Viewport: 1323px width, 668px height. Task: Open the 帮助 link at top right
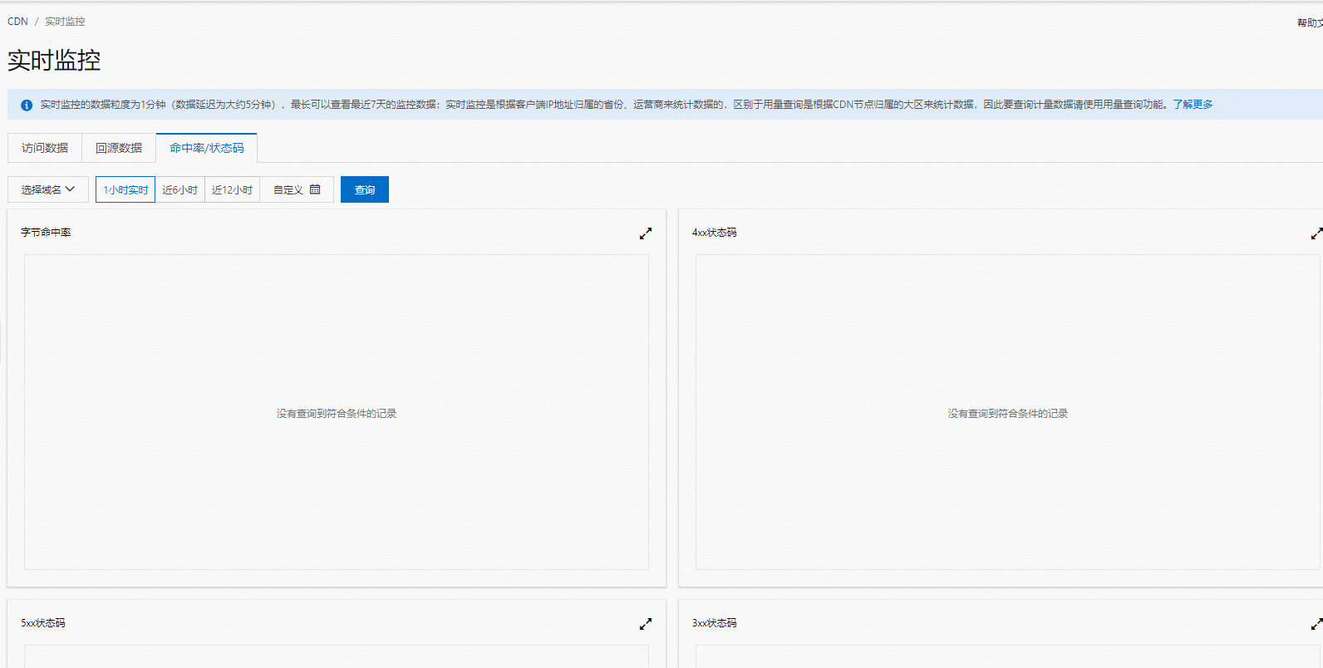(1310, 23)
